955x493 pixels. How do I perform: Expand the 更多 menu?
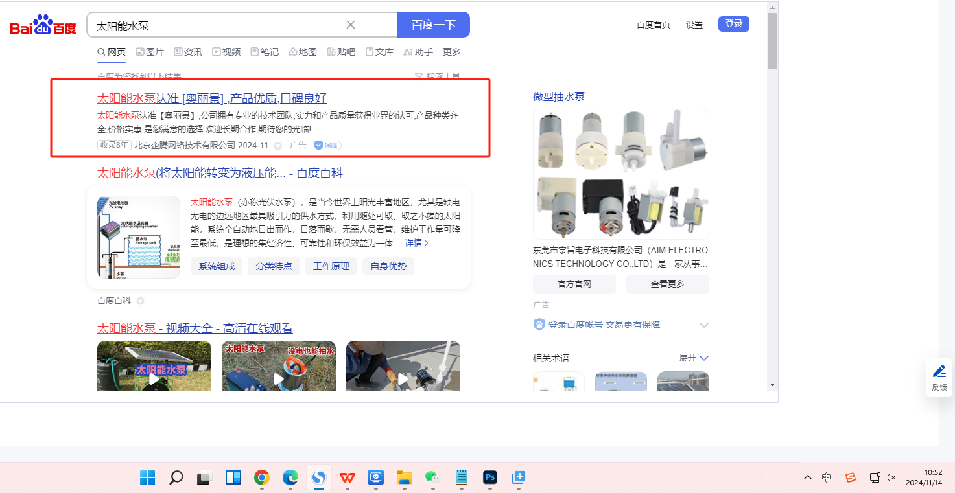tap(452, 52)
